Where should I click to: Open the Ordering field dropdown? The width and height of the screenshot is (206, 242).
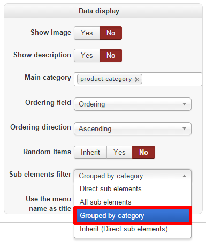tap(133, 104)
